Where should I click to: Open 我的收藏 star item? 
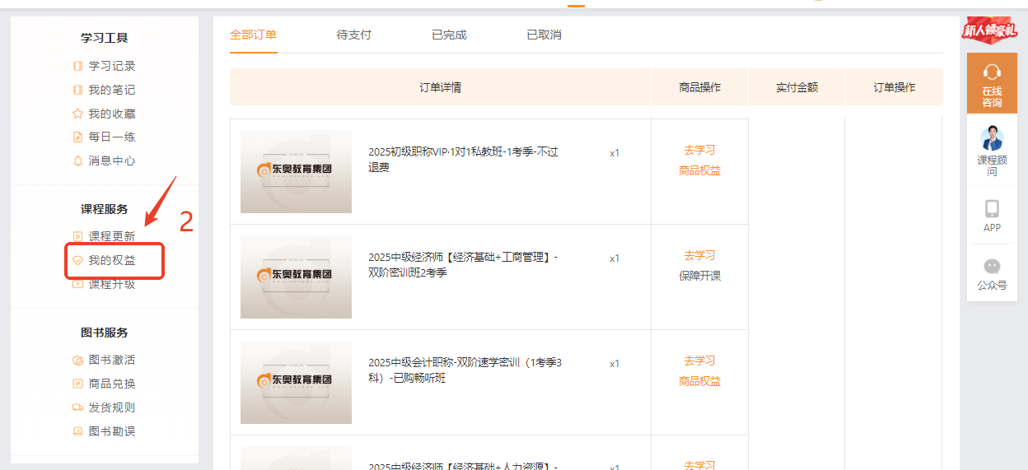point(111,114)
